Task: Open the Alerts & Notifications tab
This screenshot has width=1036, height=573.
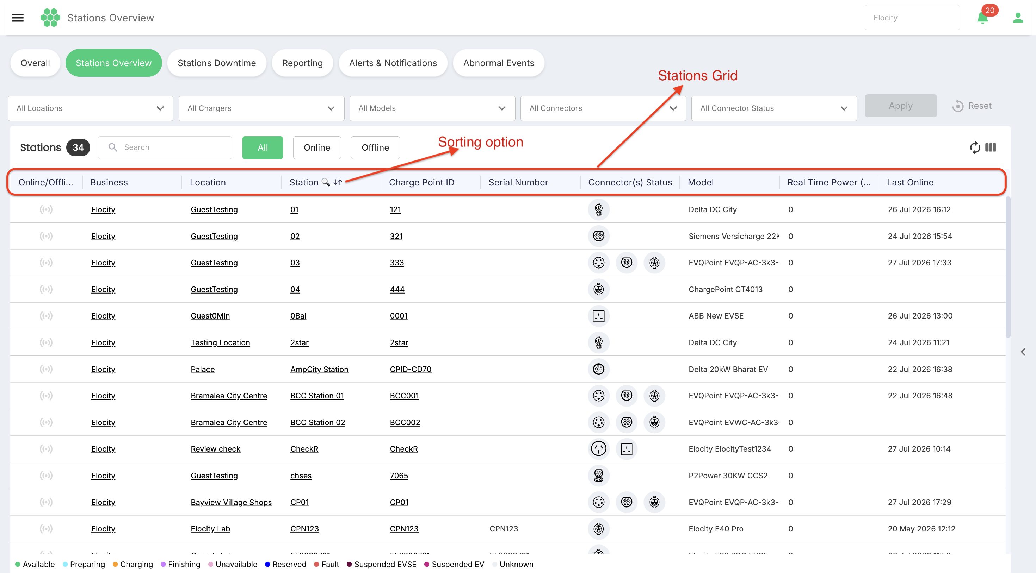Action: [393, 63]
